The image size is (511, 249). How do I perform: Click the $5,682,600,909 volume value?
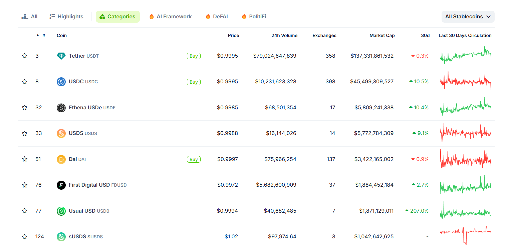276,185
